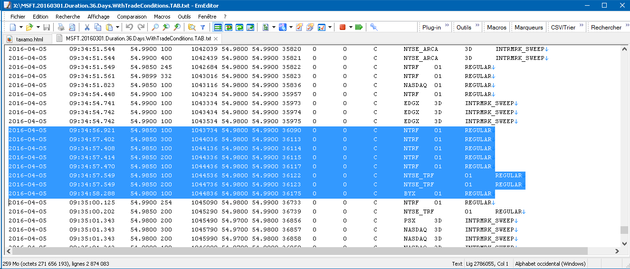Click the Filter funnel icon
The width and height of the screenshot is (630, 269).
pyautogui.click(x=203, y=27)
